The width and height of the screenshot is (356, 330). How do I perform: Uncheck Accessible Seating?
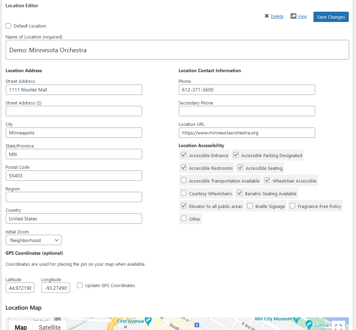point(240,168)
